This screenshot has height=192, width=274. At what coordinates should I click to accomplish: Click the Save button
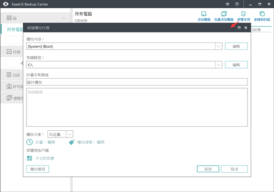(208, 169)
